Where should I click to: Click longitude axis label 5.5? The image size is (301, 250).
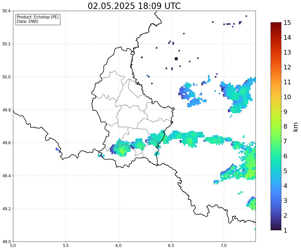pyautogui.click(x=66, y=246)
